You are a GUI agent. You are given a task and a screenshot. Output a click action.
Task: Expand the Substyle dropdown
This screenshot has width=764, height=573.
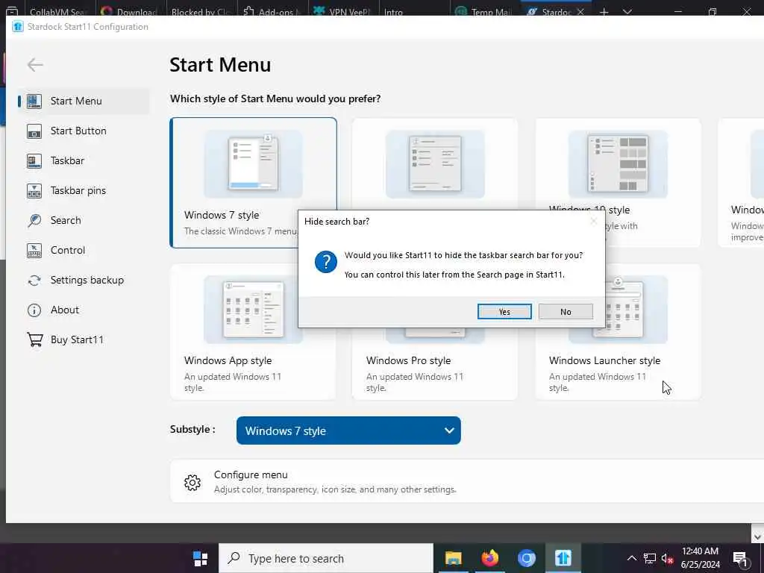click(348, 430)
